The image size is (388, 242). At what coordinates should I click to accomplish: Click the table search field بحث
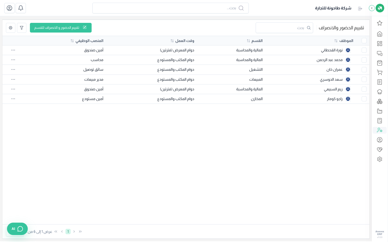coord(284,28)
